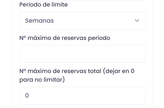The image size is (164, 108).
Task: Click the Periodo de límite label
Action: [44, 5]
